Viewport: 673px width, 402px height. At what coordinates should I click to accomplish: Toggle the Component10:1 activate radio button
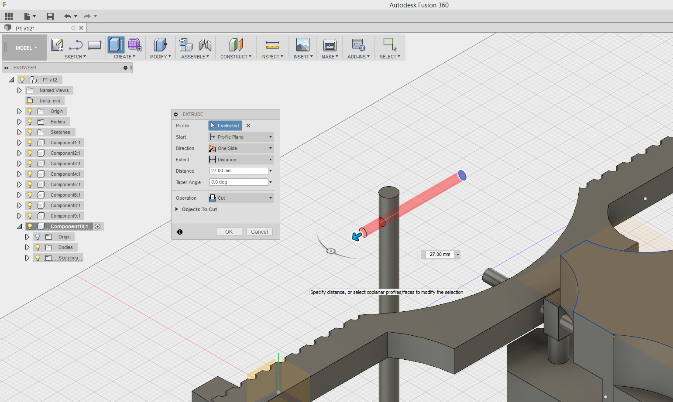98,226
